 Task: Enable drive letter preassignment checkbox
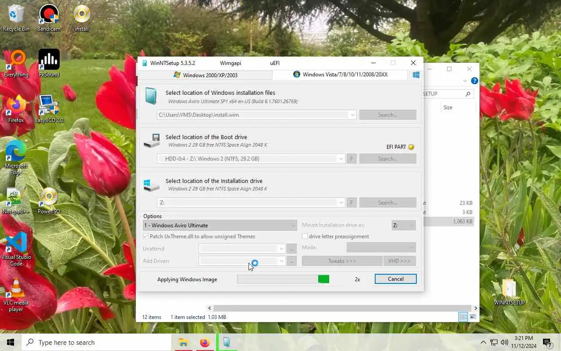305,236
